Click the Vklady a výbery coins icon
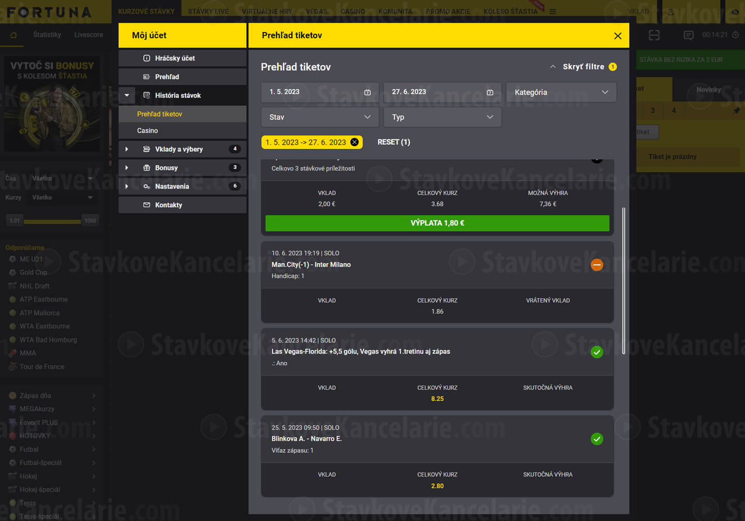Image resolution: width=745 pixels, height=521 pixels. [147, 149]
